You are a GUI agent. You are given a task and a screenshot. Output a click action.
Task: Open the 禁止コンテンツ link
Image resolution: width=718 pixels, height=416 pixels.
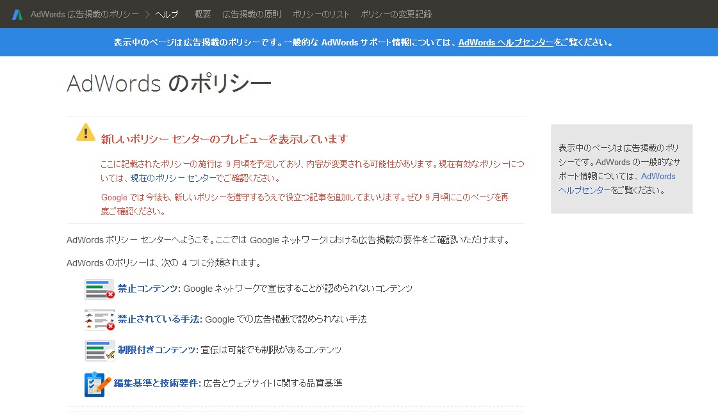pos(147,288)
